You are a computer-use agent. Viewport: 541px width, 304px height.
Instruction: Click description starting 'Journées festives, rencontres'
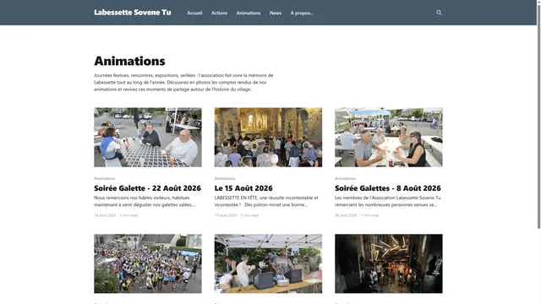[x=183, y=83]
